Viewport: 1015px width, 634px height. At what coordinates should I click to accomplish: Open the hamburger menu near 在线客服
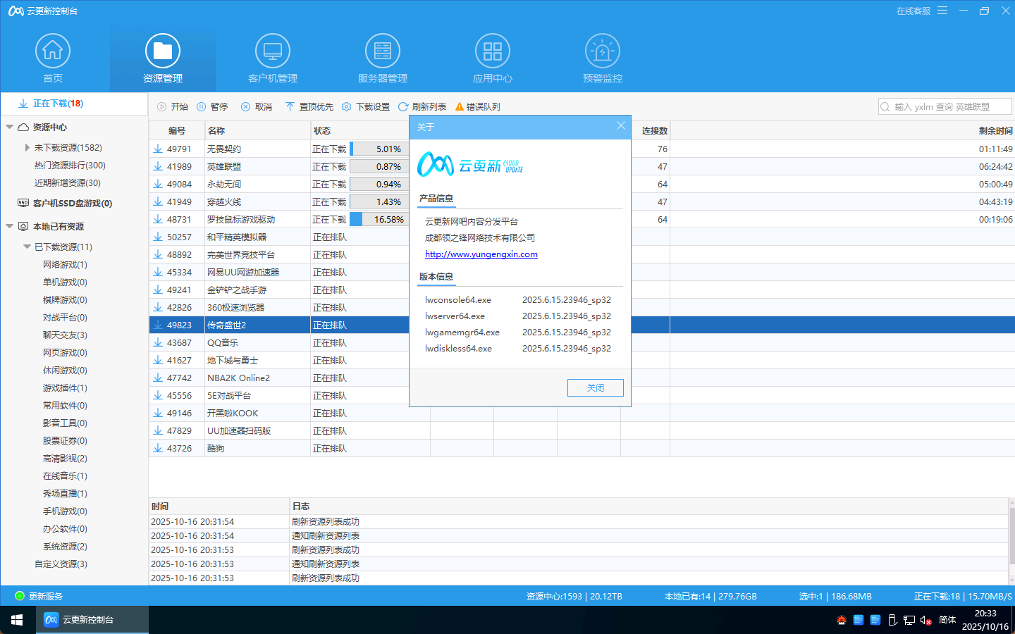click(942, 11)
